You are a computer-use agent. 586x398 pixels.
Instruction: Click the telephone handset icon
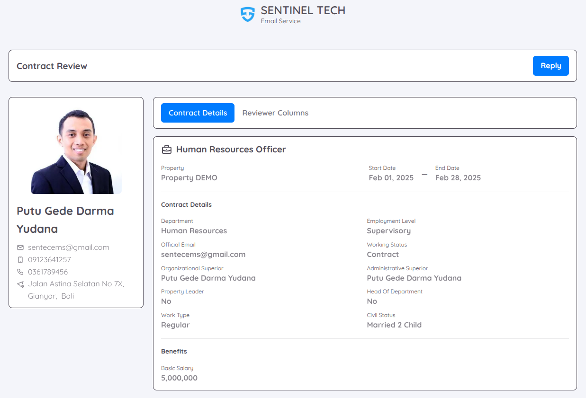[x=20, y=272]
